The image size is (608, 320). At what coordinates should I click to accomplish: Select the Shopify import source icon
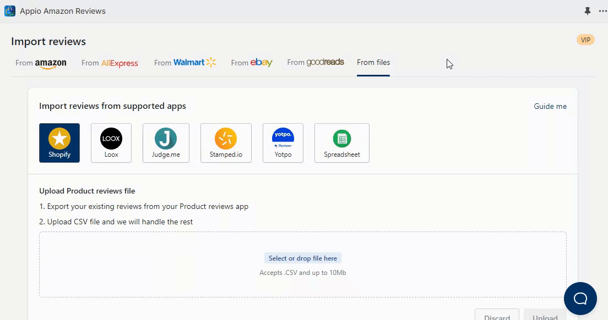[59, 143]
